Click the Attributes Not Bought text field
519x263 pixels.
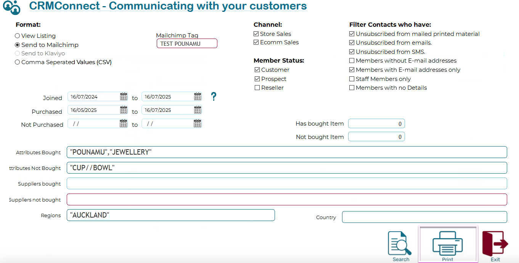(x=287, y=168)
